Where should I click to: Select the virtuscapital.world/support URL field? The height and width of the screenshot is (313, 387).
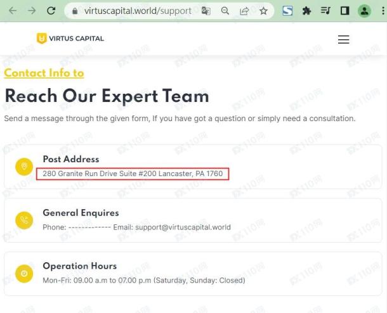[x=138, y=11]
